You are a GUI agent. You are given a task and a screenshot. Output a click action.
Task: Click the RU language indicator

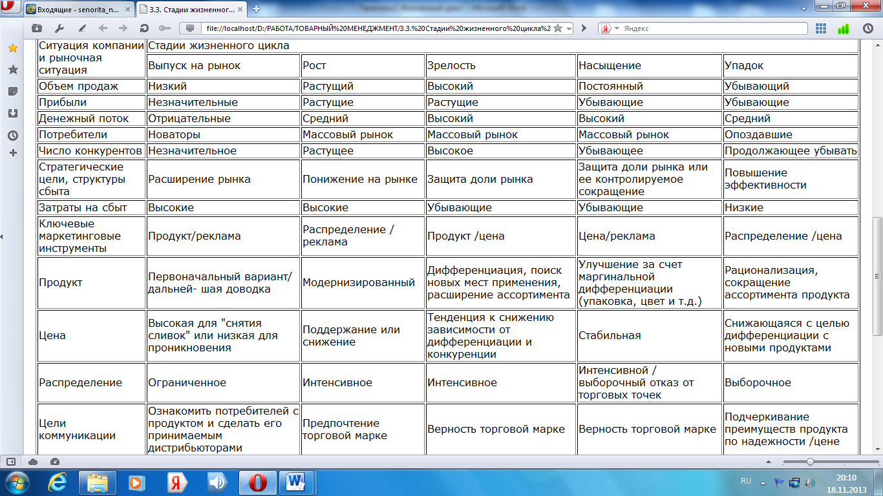[x=746, y=481]
